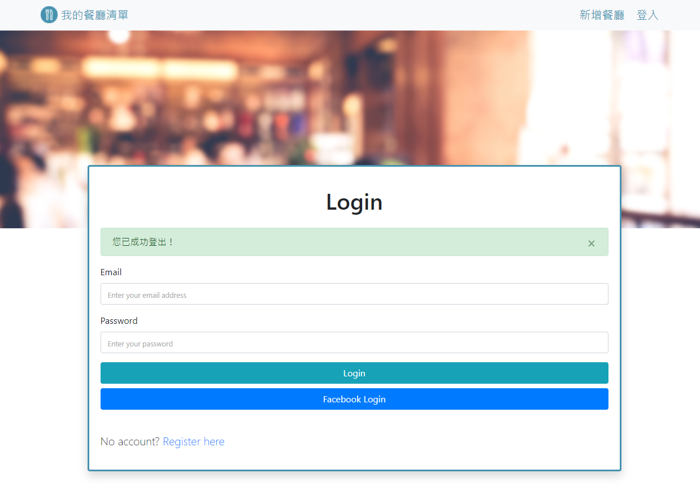
Task: Focus the Email address field
Action: pos(354,294)
